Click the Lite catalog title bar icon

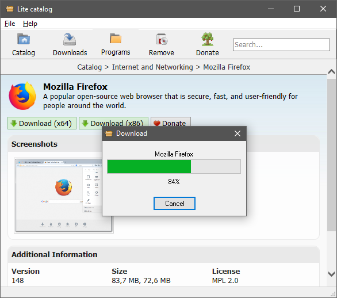point(10,9)
